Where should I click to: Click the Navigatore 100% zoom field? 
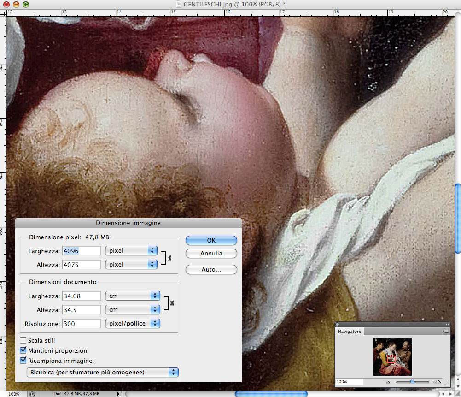[350, 382]
